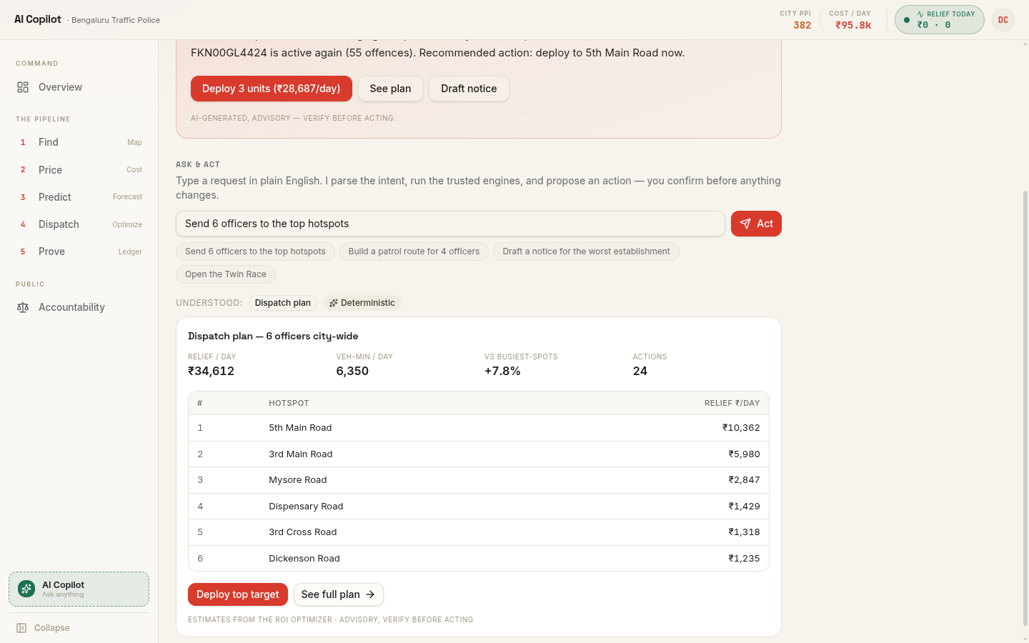This screenshot has width=1029, height=643.
Task: Click the City PPI value 382
Action: [802, 25]
